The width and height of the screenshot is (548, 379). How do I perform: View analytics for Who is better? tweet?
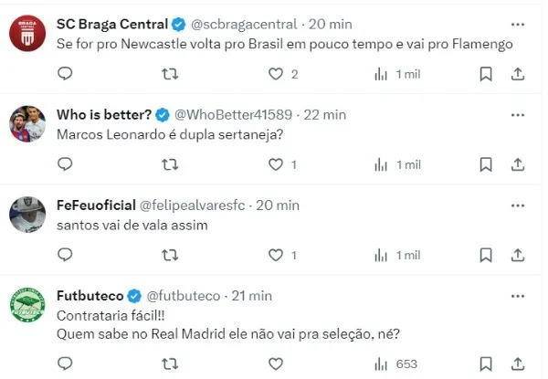coord(382,164)
